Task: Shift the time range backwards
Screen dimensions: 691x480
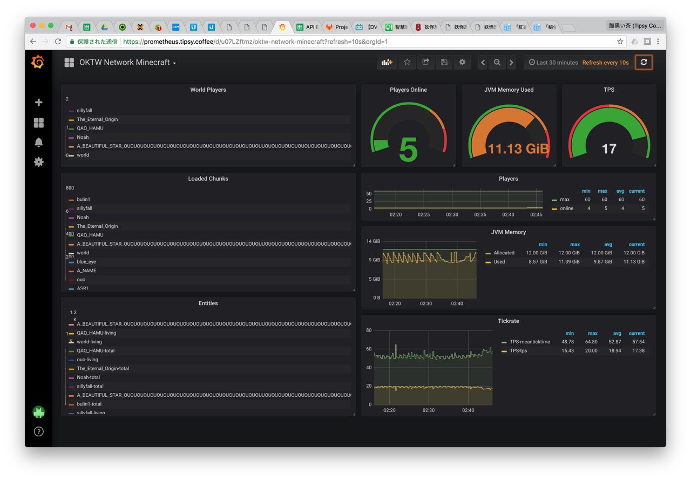Action: 483,63
